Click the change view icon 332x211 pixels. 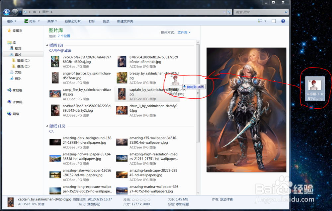(260, 21)
